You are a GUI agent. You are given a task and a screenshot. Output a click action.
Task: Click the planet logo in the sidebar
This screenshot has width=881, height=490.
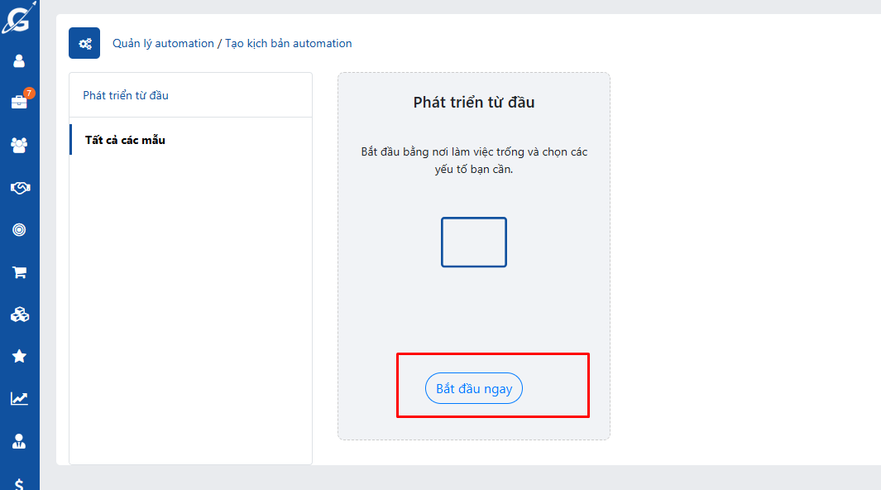click(17, 17)
